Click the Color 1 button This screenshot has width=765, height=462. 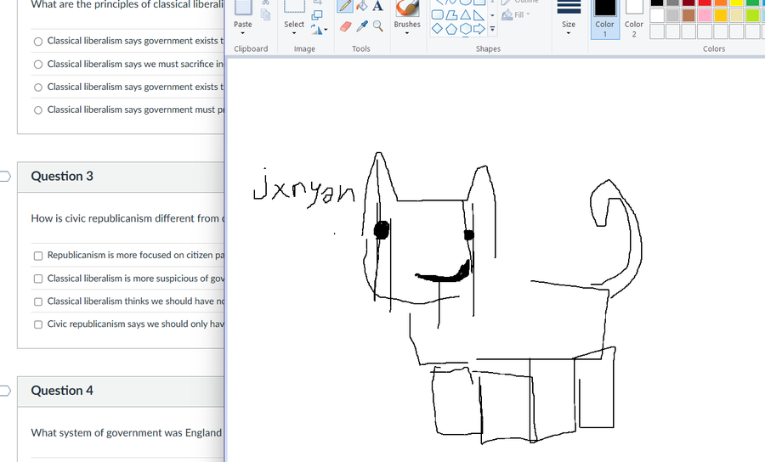point(605,18)
